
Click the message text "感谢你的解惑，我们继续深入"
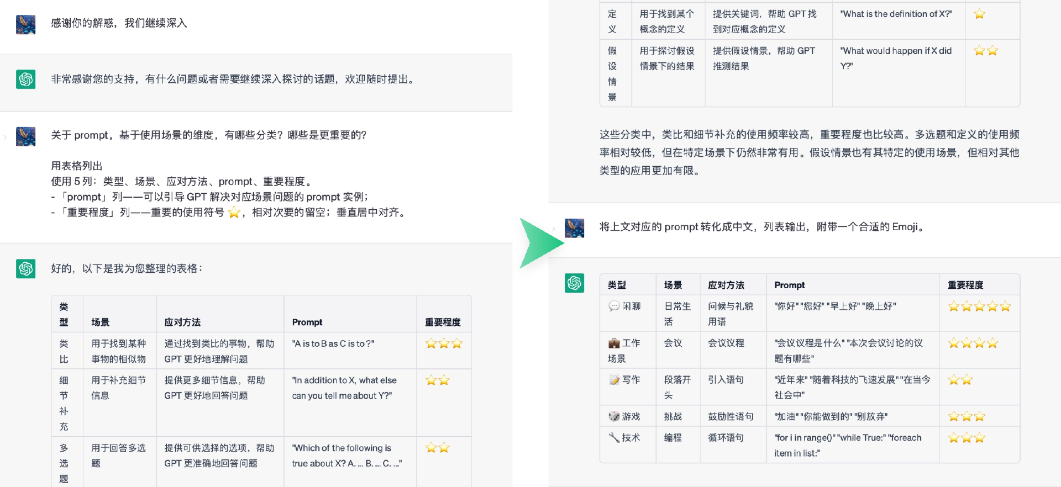119,23
